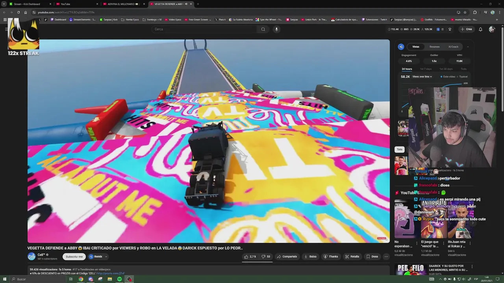Image resolution: width=504 pixels, height=283 pixels.
Task: Open tab search dropdown arrow
Action: click(x=4, y=4)
